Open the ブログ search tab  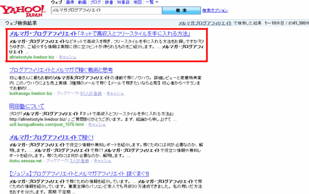point(95,2)
